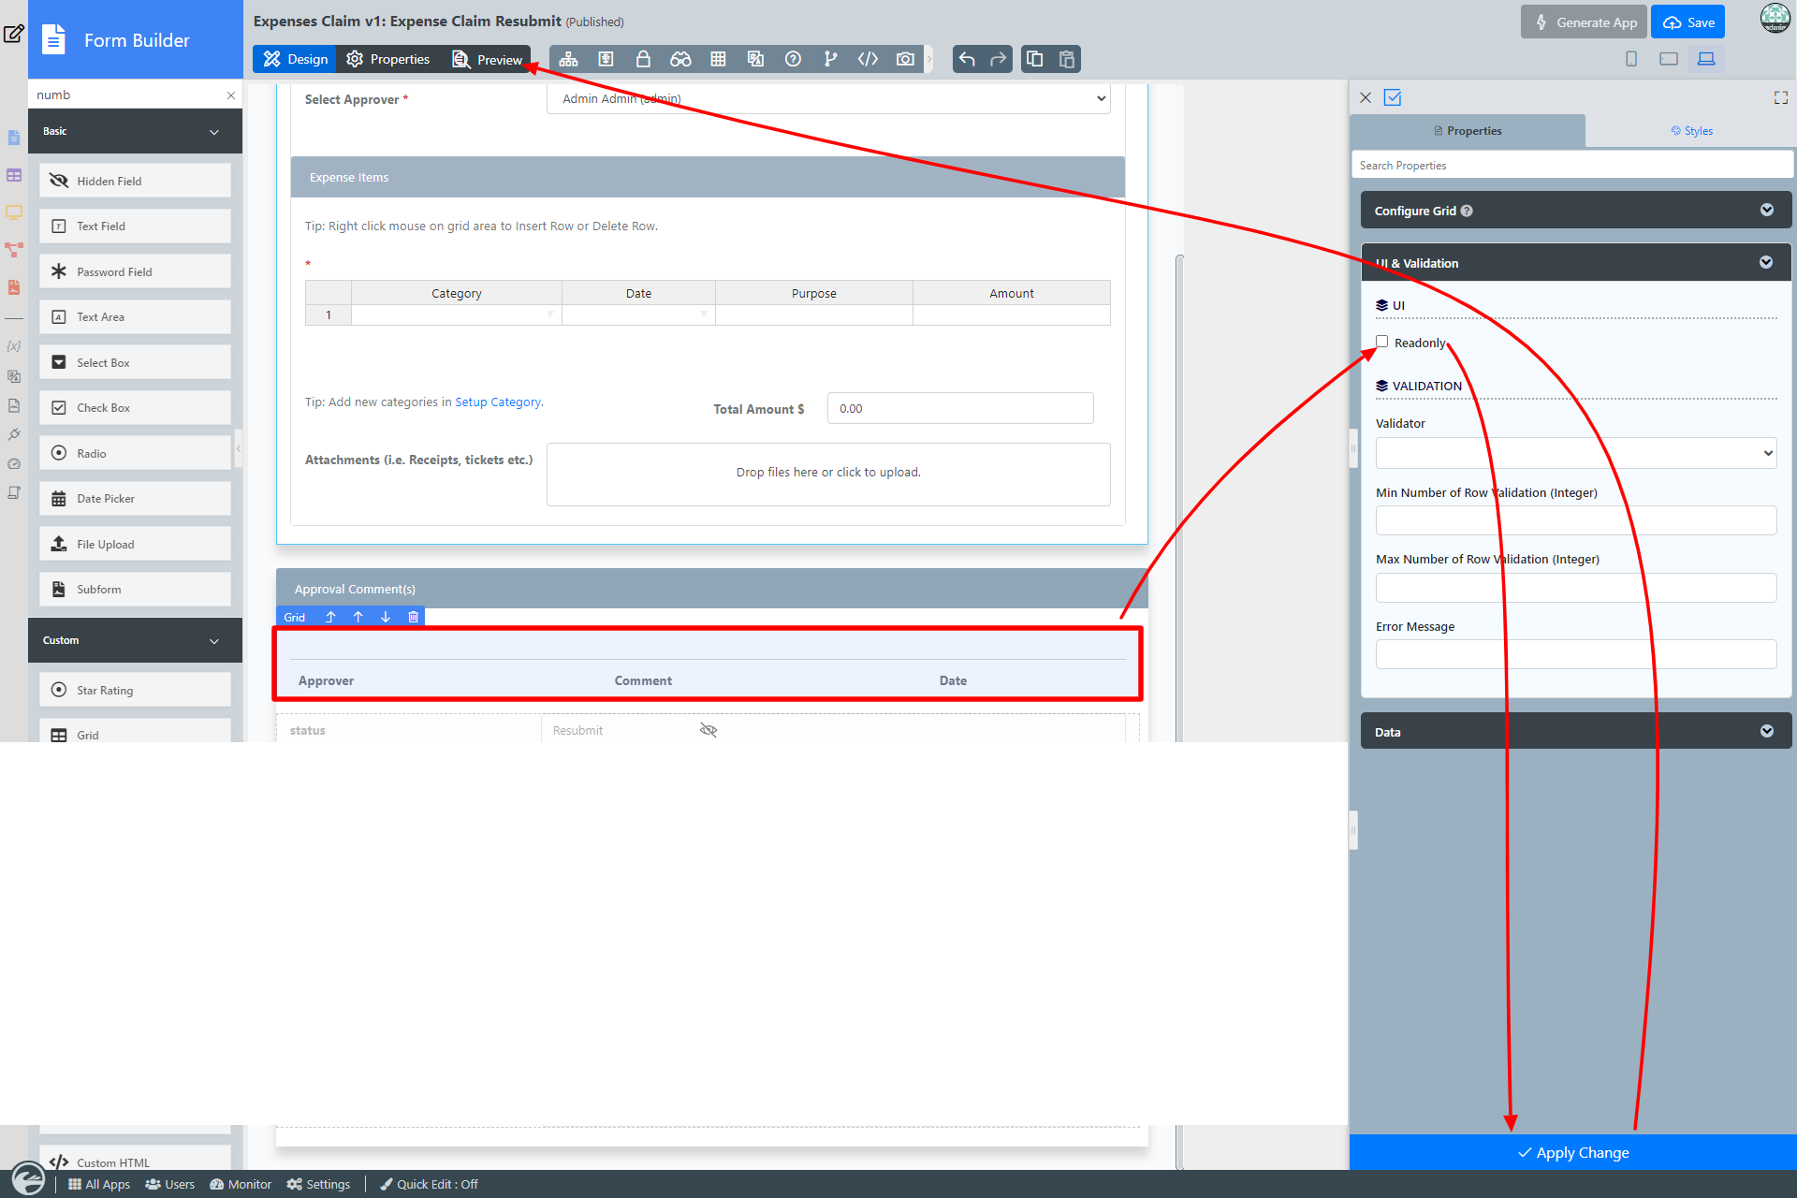Open the Validator dropdown
Screen dimensions: 1797x1198
coord(1575,453)
